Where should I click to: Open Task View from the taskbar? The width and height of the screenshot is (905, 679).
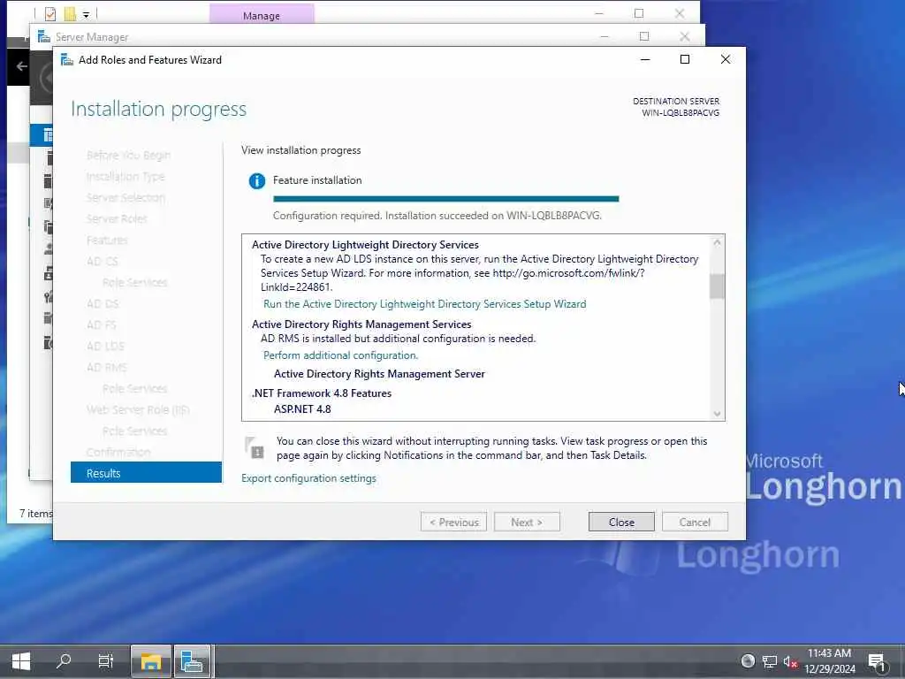106,661
